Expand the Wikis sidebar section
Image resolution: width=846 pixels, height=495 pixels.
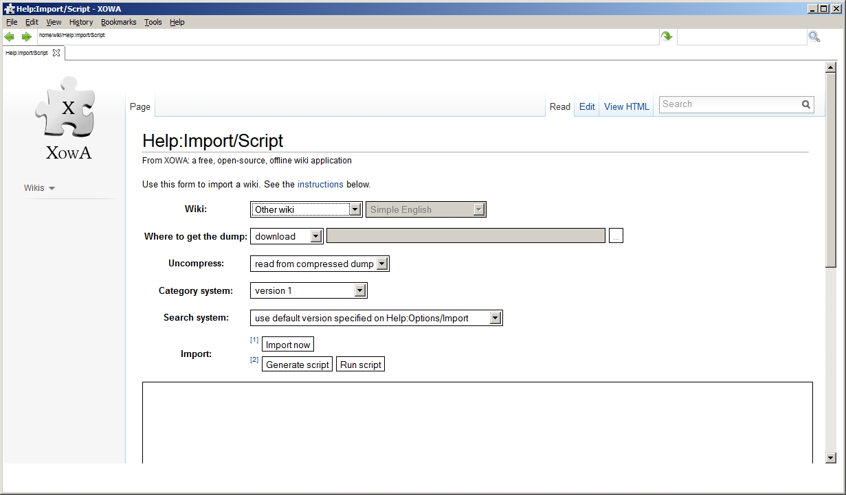40,188
